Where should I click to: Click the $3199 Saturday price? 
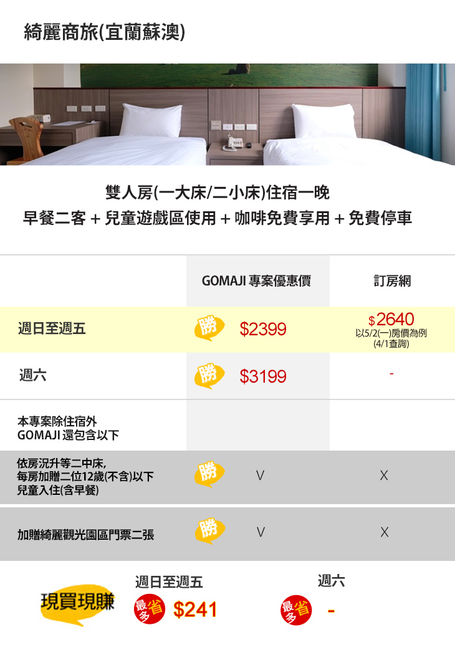coord(263,376)
